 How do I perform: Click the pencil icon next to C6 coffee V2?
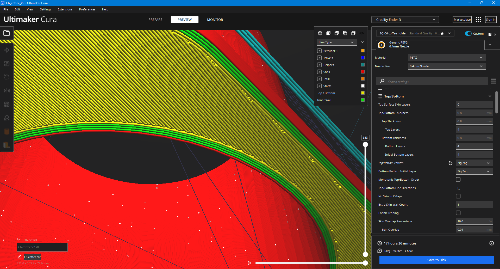[x=19, y=257]
